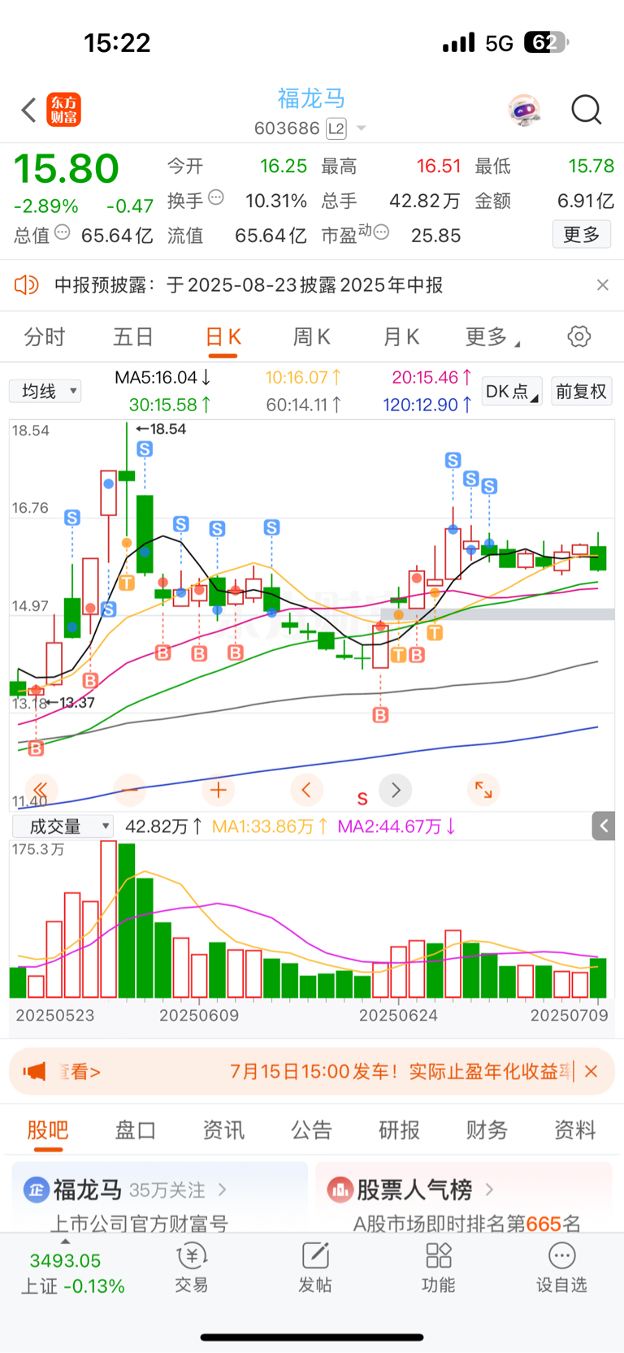Expand the 上证 3493.05 index bar
624x1353 pixels.
tap(72, 1273)
